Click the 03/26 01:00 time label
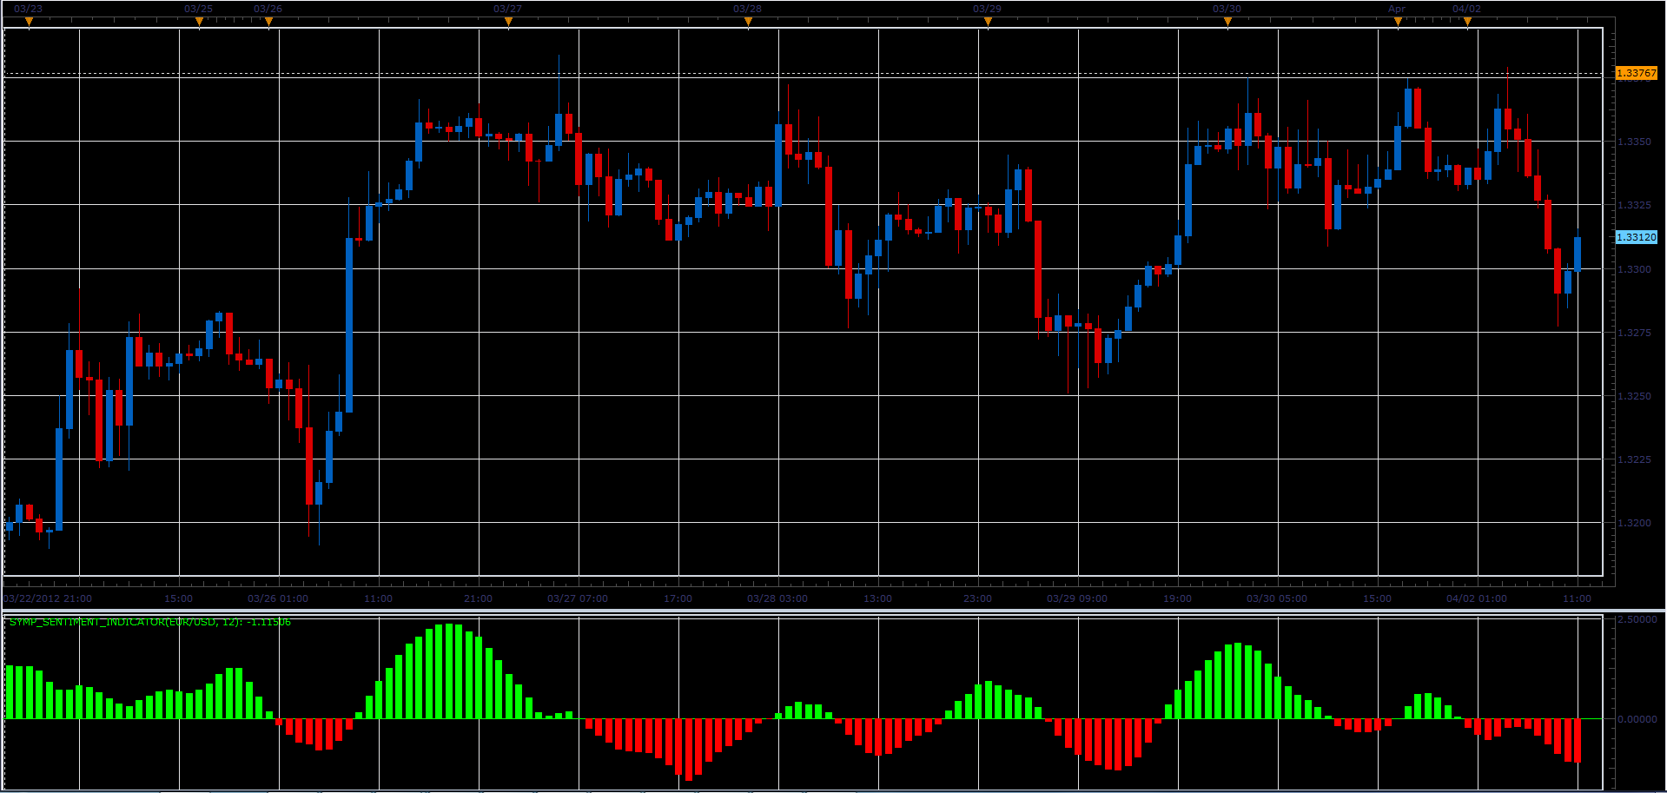 [278, 598]
